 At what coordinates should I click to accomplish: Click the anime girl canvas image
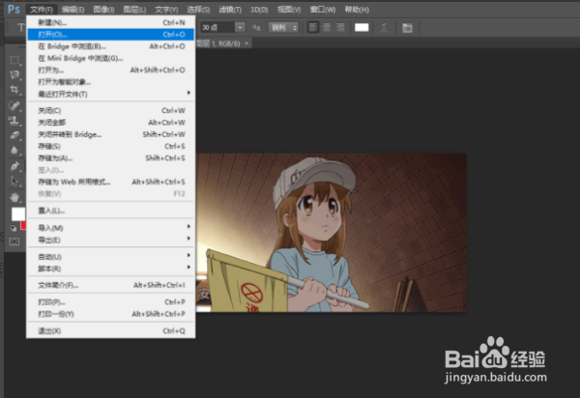pos(331,233)
